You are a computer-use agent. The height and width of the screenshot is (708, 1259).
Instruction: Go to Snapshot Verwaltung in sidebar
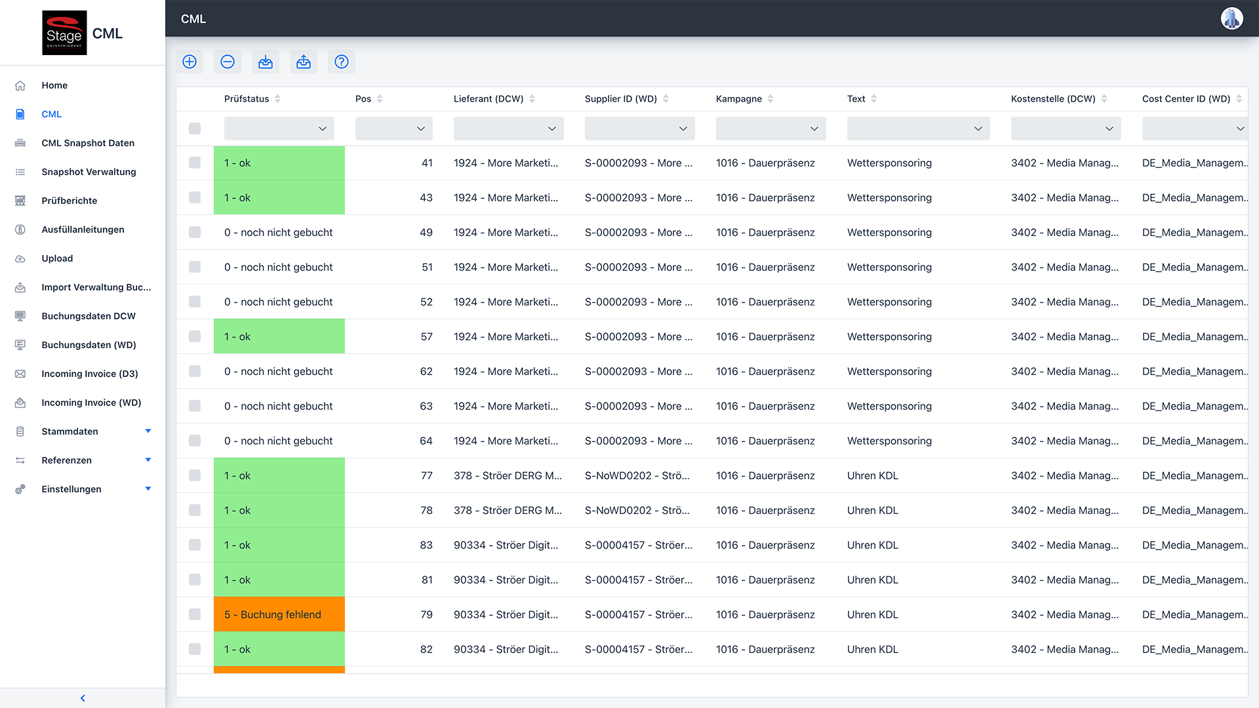(x=89, y=172)
